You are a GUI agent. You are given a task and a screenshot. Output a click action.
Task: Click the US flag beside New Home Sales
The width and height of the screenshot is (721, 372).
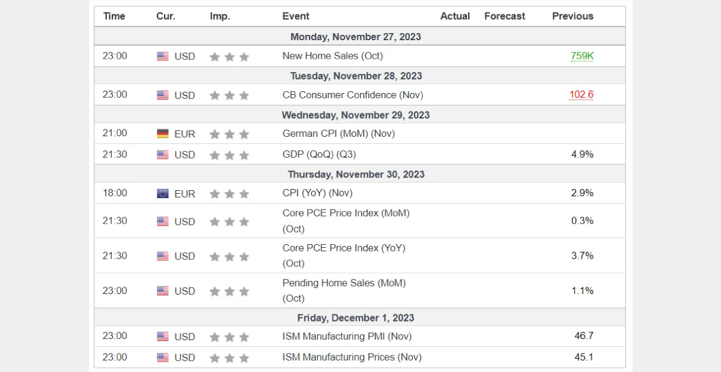coord(163,56)
